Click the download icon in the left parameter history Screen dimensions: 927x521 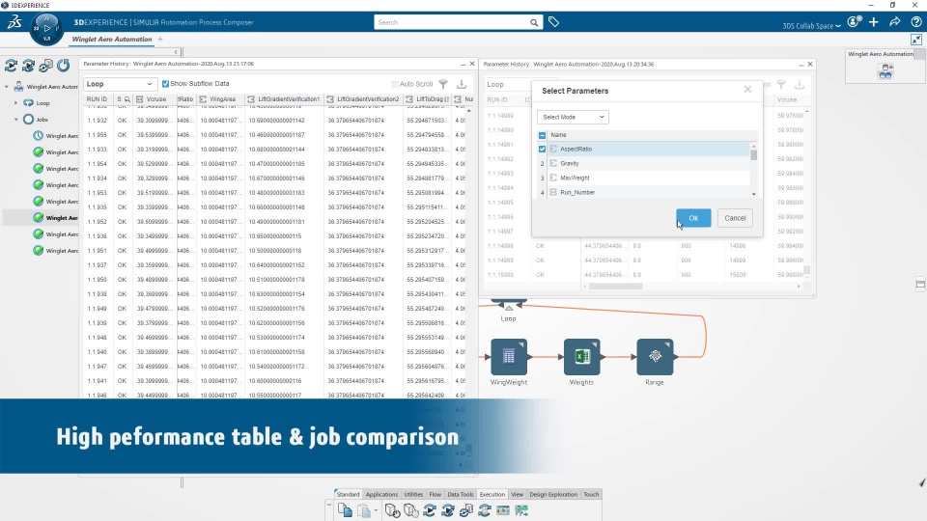click(462, 84)
